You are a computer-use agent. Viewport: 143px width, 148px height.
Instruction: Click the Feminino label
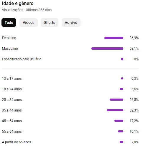(x=9, y=38)
